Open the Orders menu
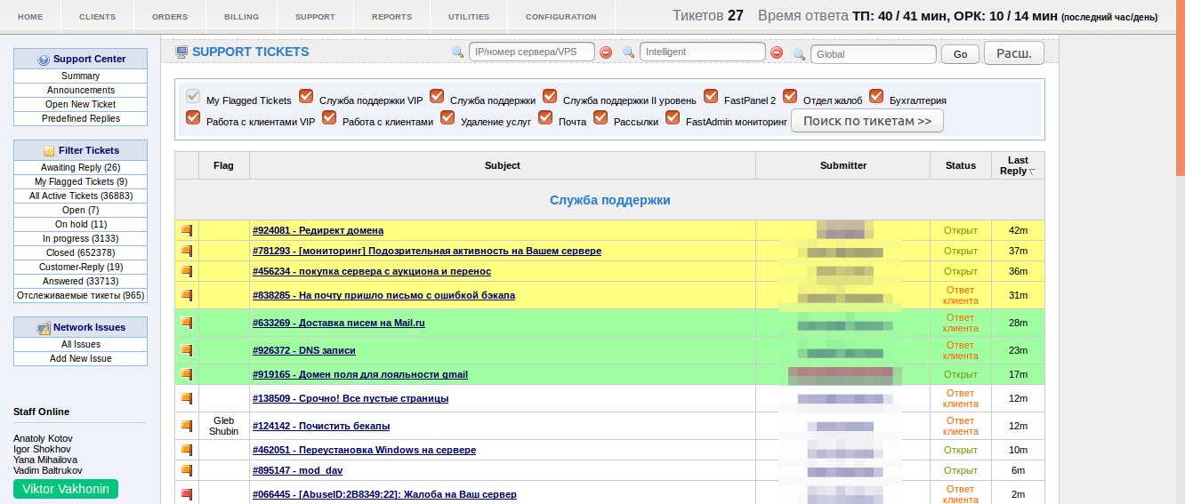The image size is (1185, 504). point(170,17)
